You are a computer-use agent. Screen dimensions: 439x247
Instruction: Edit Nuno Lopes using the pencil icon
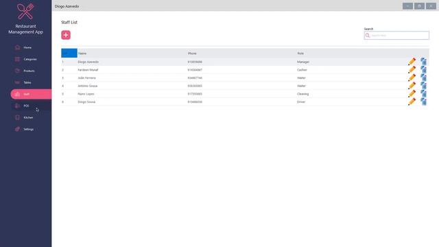(x=412, y=93)
